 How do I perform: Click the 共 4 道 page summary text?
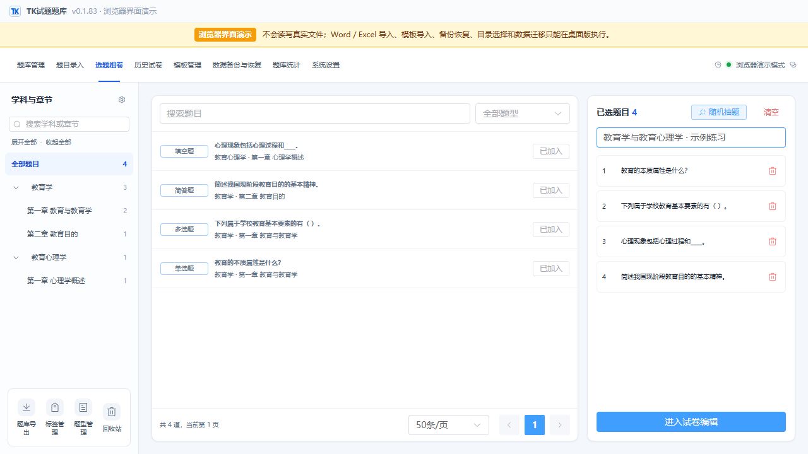[x=189, y=425]
